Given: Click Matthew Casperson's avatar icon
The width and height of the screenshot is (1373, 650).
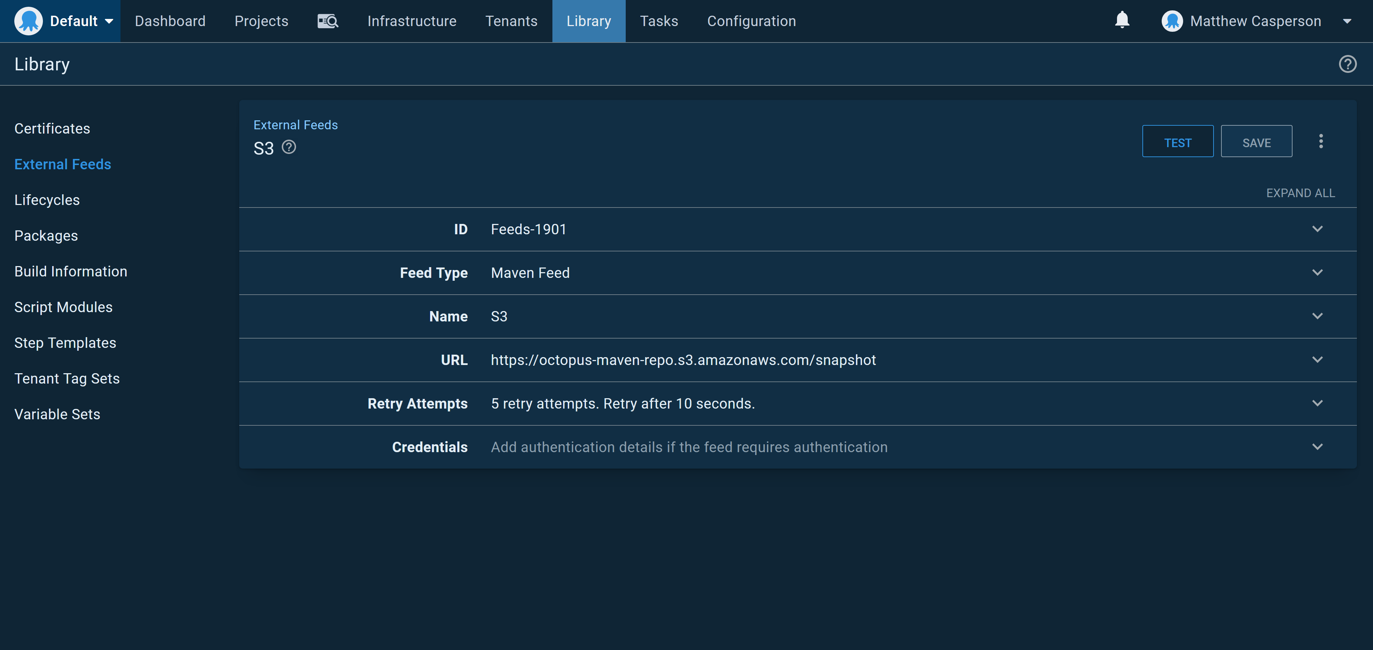Looking at the screenshot, I should point(1172,21).
